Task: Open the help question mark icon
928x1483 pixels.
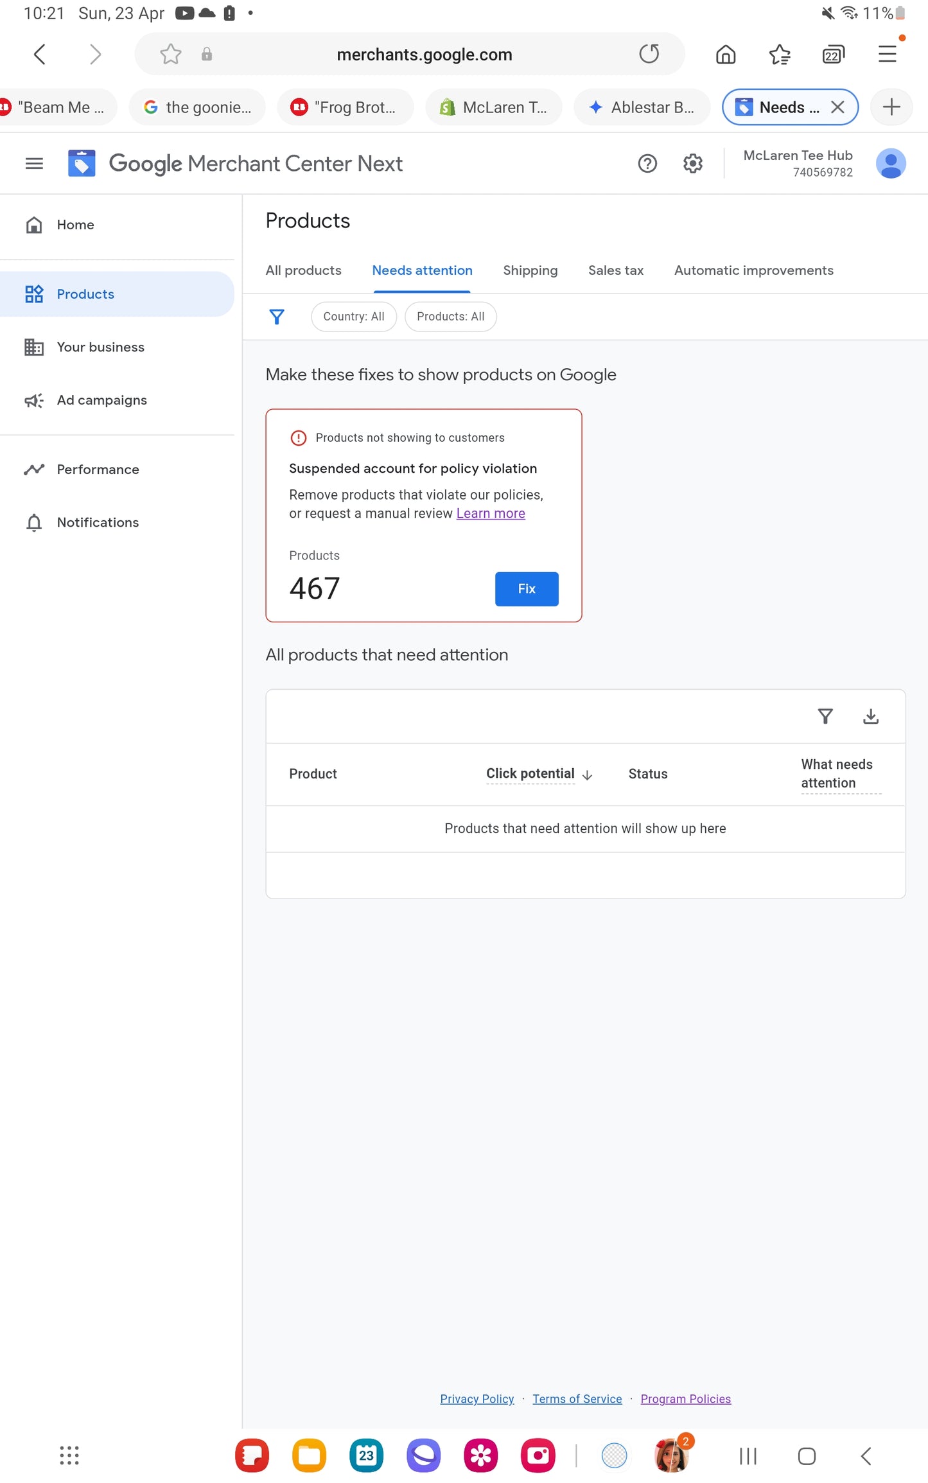Action: pos(647,164)
